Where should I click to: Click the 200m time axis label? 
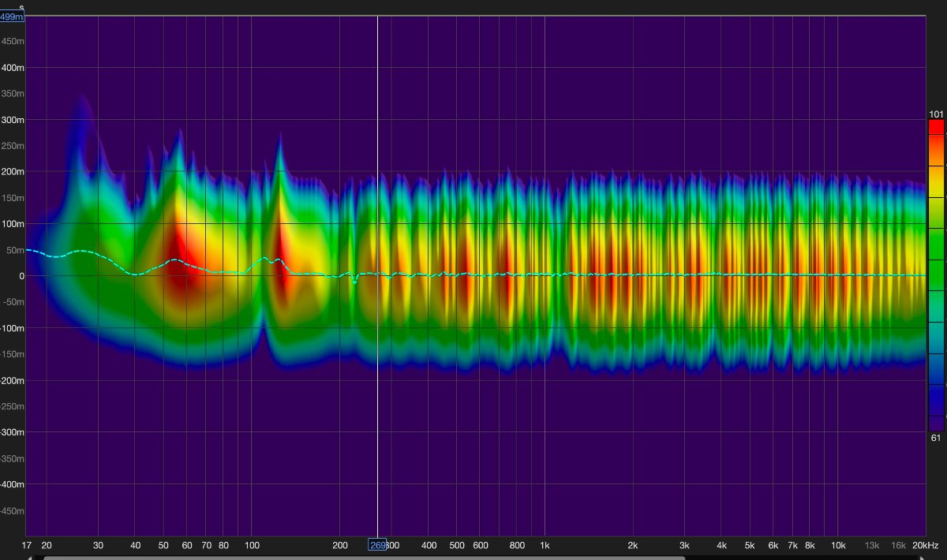[x=13, y=172]
